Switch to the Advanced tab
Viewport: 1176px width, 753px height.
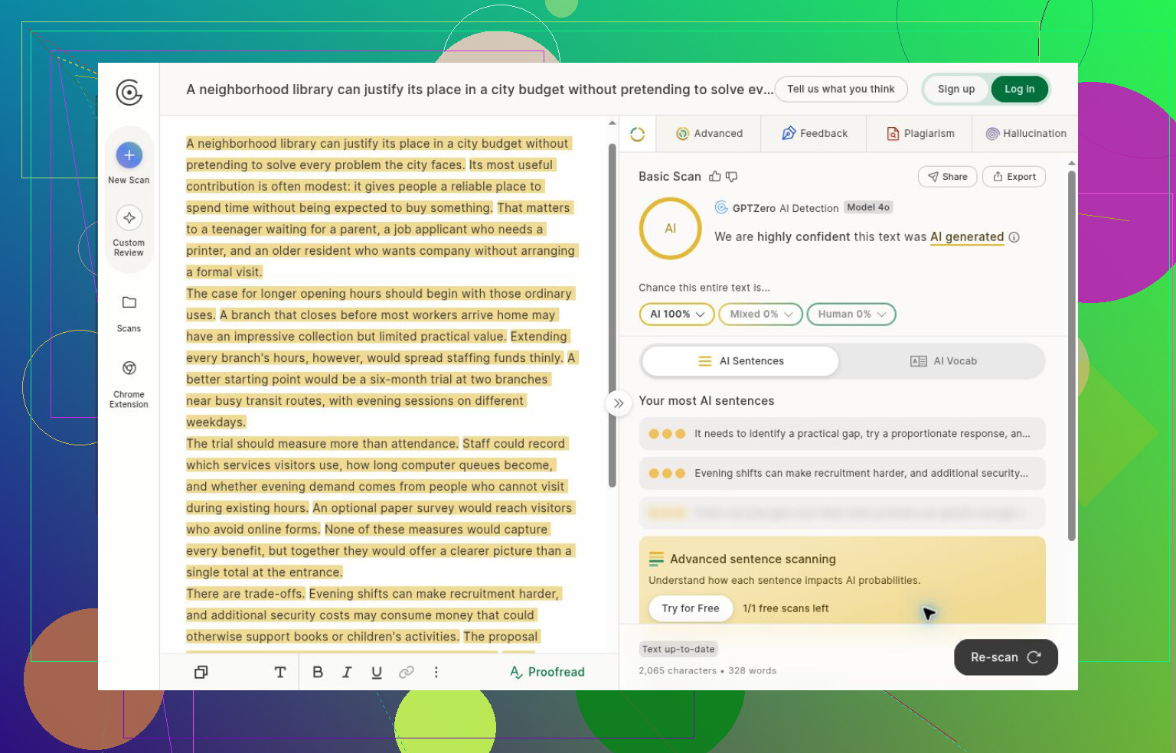[709, 134]
